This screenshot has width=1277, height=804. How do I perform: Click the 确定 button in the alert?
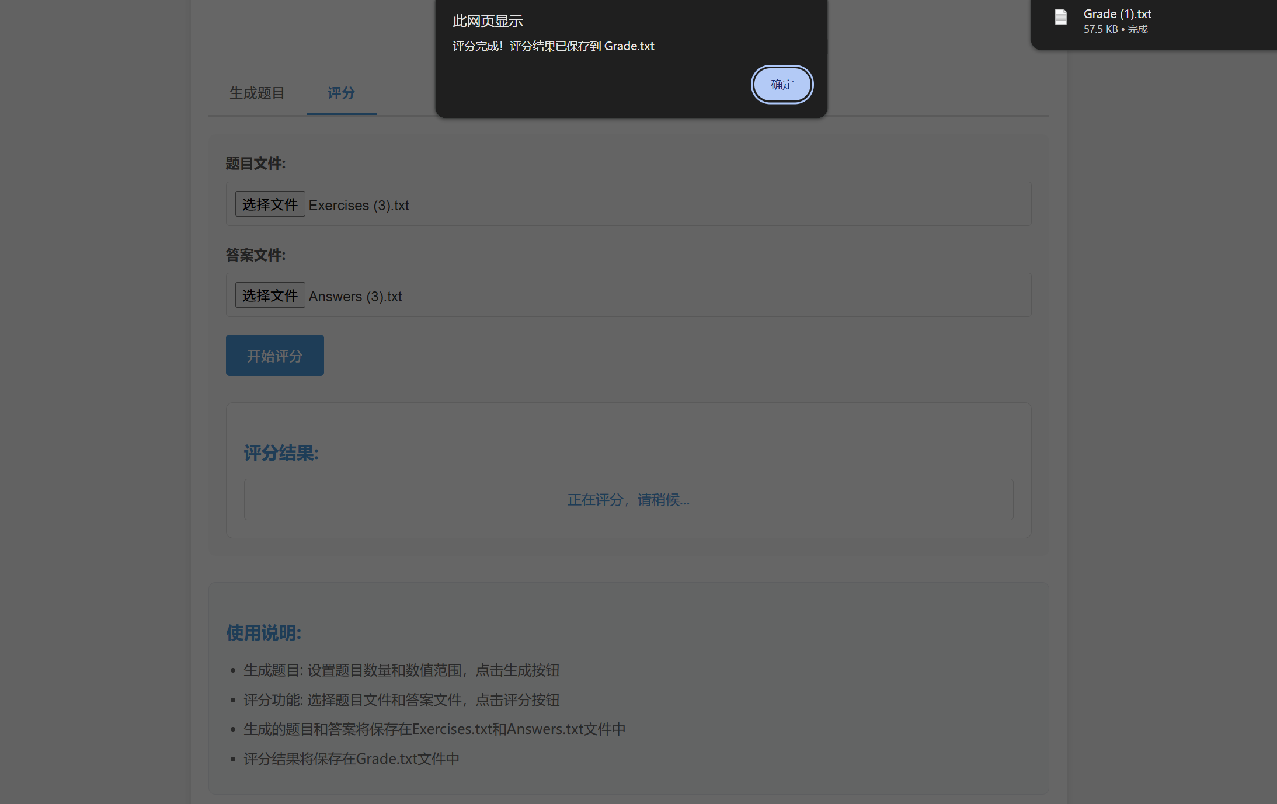pos(782,85)
